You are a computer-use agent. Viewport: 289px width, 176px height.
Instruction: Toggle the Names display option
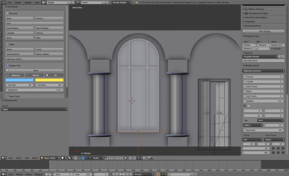pos(35,75)
